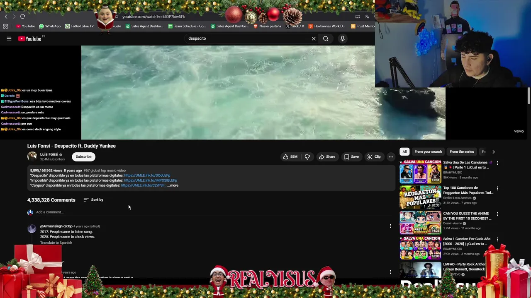
Task: Open the Team Schedule bookmark
Action: tap(187, 26)
